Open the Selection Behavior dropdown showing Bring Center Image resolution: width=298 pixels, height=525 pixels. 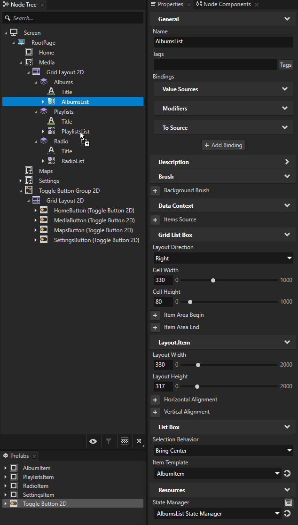pos(223,450)
